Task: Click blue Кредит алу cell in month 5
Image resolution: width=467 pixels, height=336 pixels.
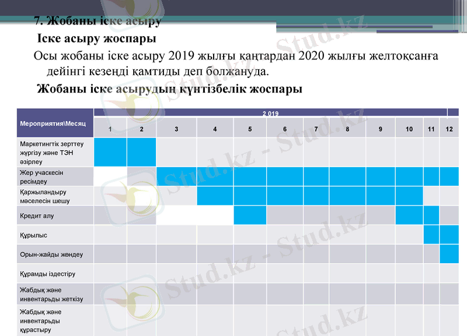Action: [x=250, y=215]
